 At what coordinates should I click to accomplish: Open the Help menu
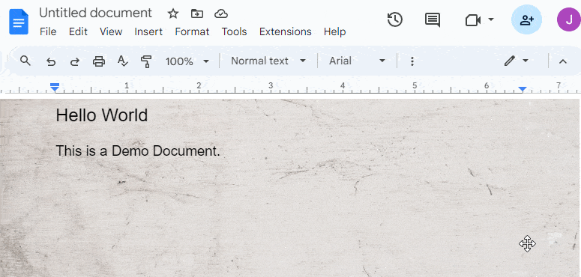click(x=334, y=31)
